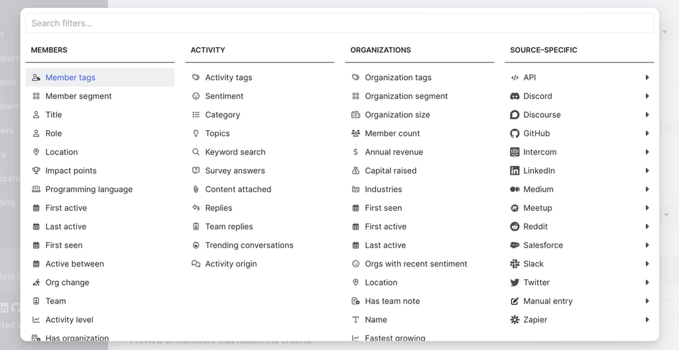
Task: Click the Keyword search magnifier icon
Action: 196,152
